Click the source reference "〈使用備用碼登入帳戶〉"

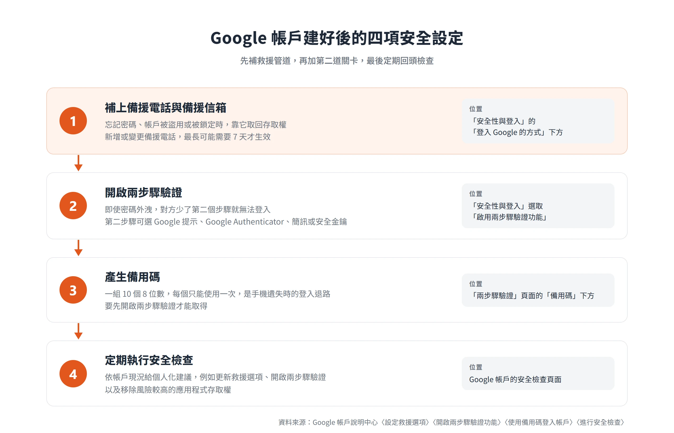pyautogui.click(x=538, y=422)
